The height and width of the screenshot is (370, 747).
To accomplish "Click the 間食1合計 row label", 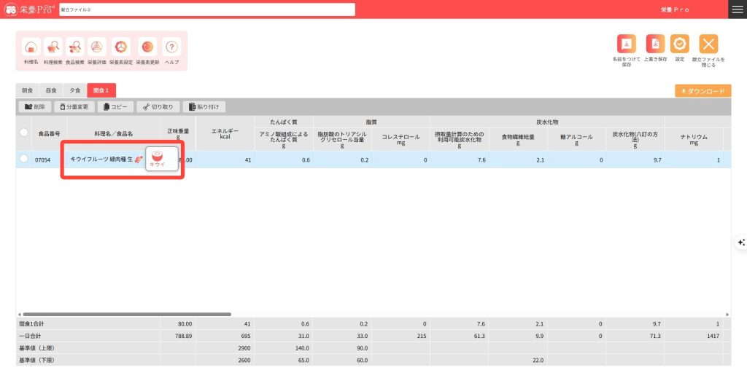I will [32, 324].
